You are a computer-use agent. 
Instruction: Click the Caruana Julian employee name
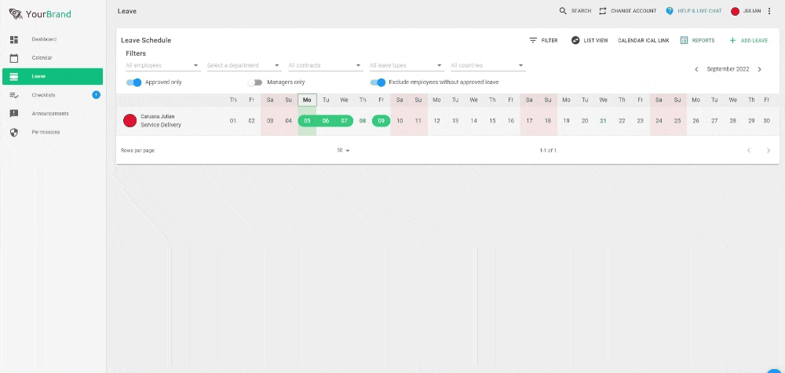coord(158,116)
